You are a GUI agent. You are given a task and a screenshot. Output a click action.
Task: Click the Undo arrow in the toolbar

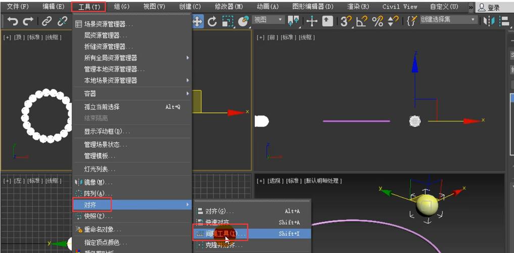tap(13, 21)
